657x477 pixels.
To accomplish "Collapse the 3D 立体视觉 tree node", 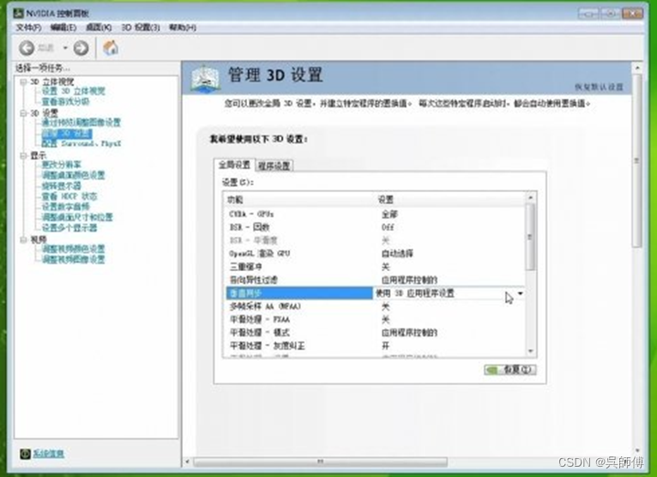I will pyautogui.click(x=23, y=82).
